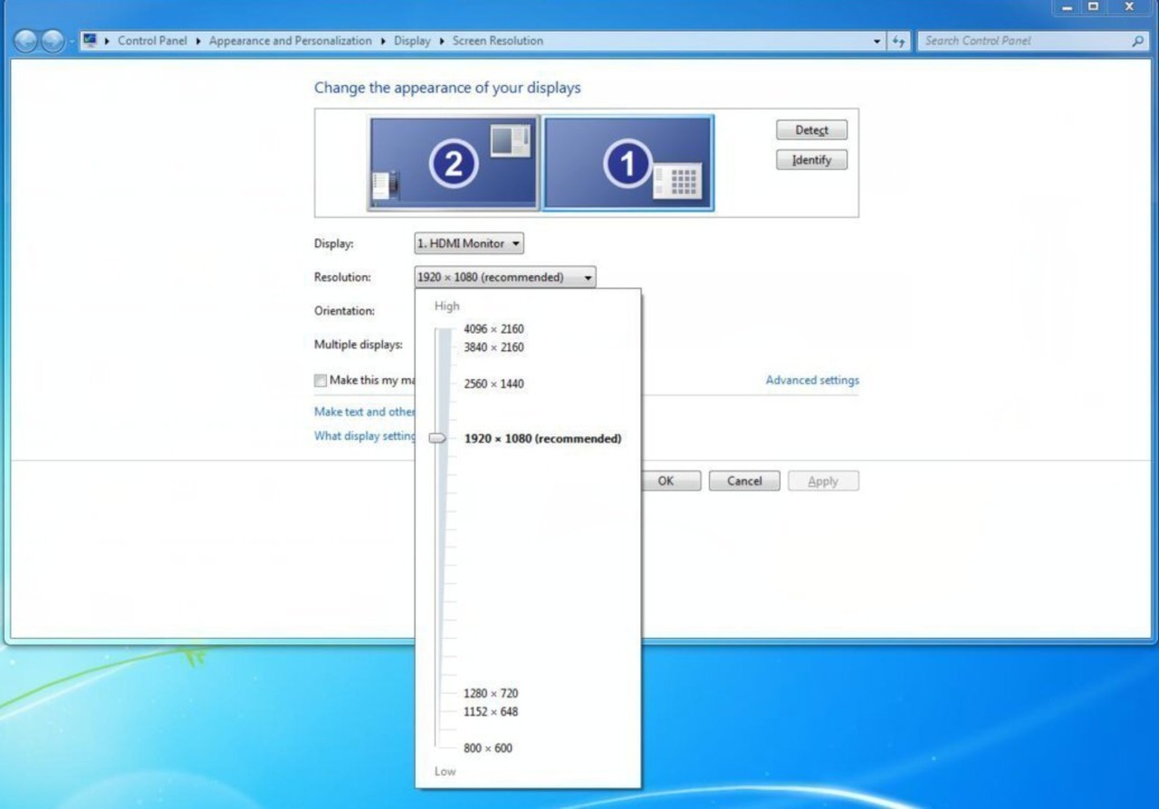Click the Back navigation arrow

click(27, 42)
